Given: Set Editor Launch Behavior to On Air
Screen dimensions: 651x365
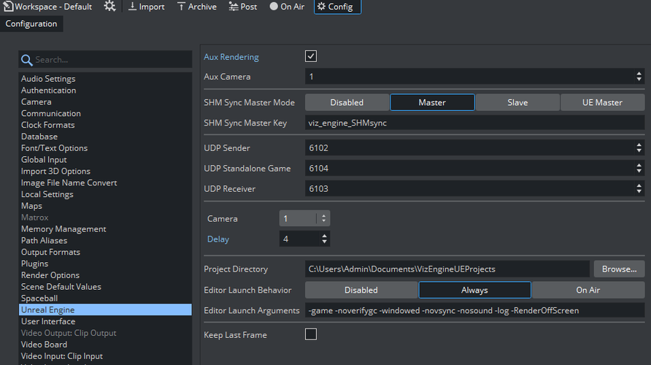Looking at the screenshot, I should (x=588, y=290).
